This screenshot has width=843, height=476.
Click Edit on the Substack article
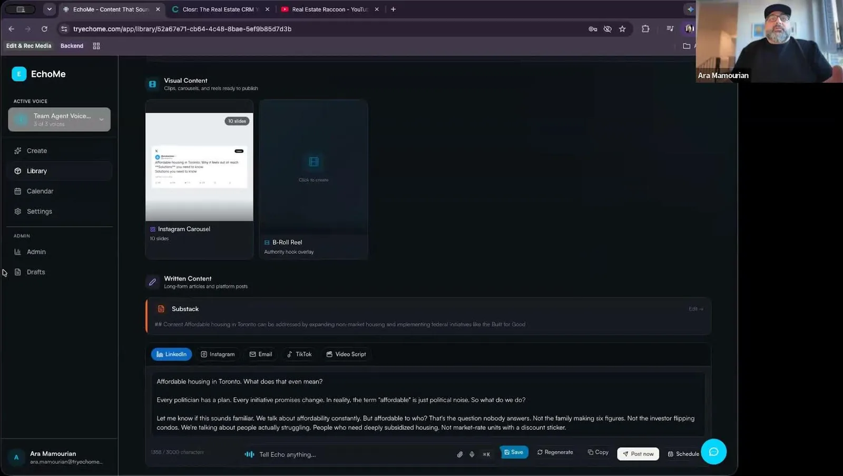[x=695, y=309]
